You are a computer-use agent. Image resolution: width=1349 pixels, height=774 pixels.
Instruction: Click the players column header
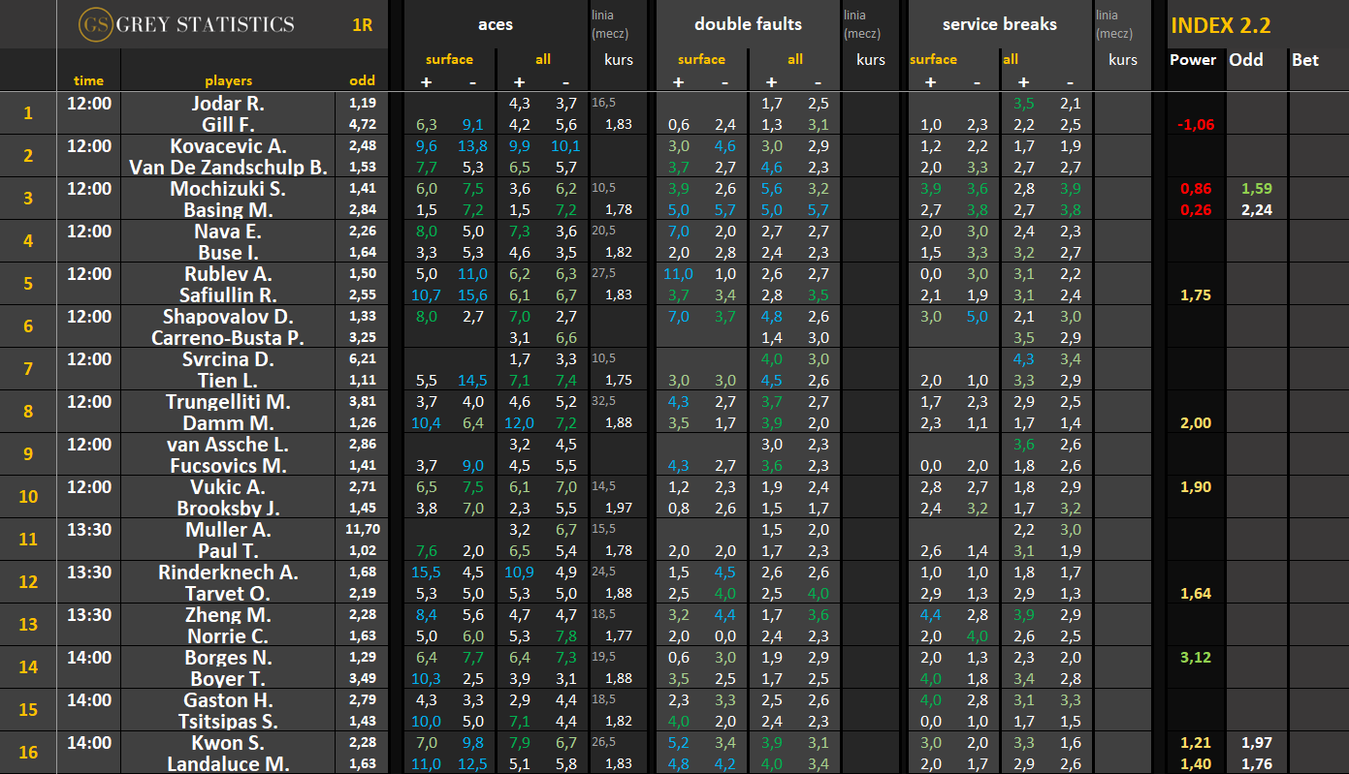pos(228,80)
